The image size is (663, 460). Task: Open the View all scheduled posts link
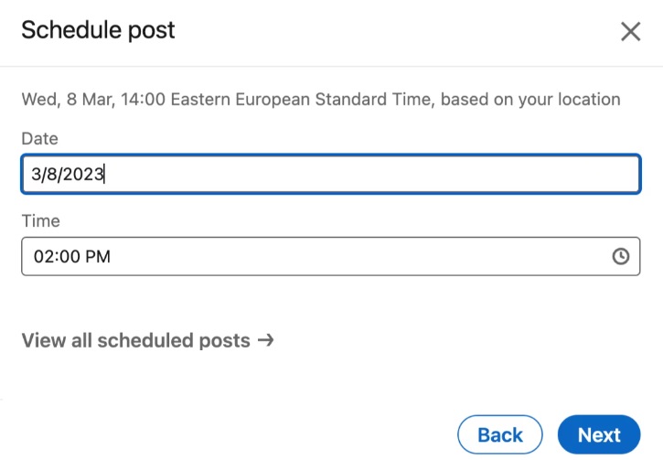147,340
